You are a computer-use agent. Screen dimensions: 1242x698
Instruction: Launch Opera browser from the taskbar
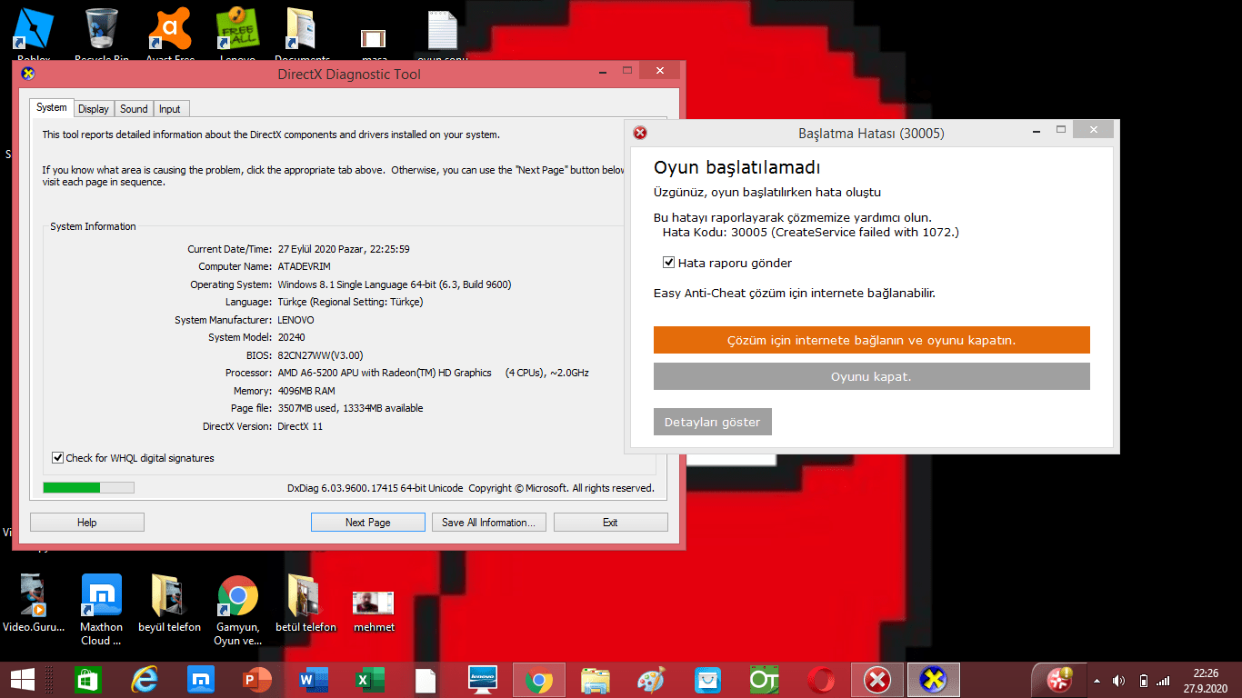(x=821, y=680)
